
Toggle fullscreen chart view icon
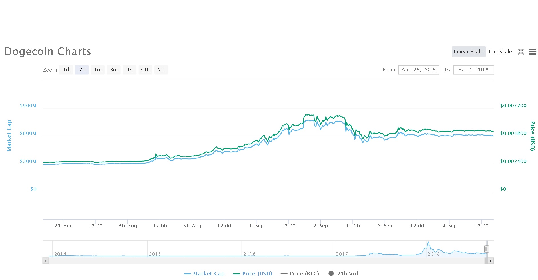(521, 52)
